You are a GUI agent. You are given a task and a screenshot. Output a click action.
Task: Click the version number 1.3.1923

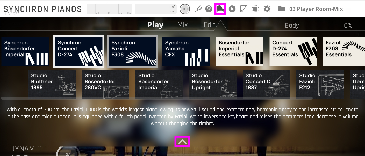click(12, 14)
